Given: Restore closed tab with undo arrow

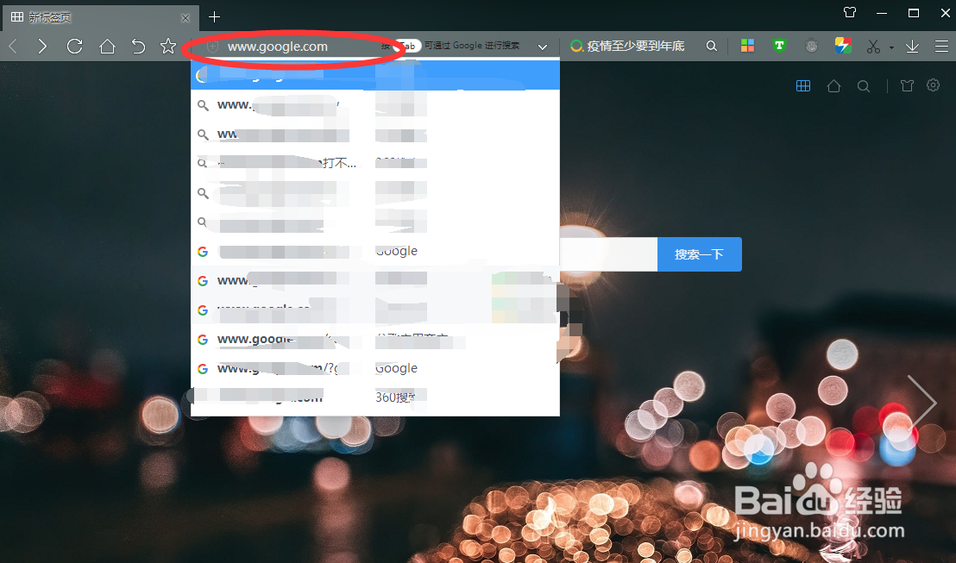Looking at the screenshot, I should tap(138, 47).
